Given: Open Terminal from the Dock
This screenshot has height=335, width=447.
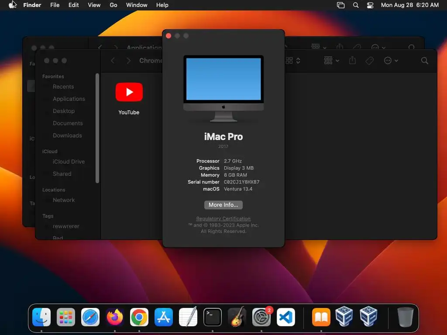Looking at the screenshot, I should [x=213, y=317].
